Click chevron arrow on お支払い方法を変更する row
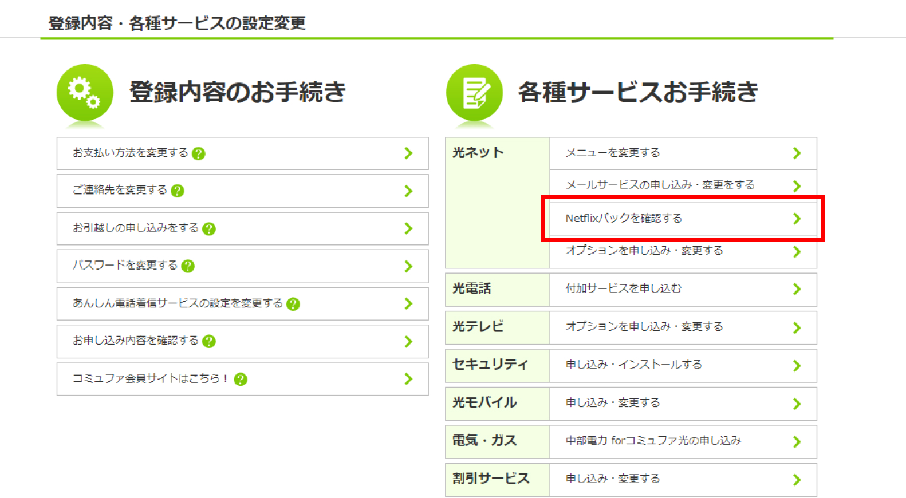This screenshot has height=498, width=906. tap(408, 153)
